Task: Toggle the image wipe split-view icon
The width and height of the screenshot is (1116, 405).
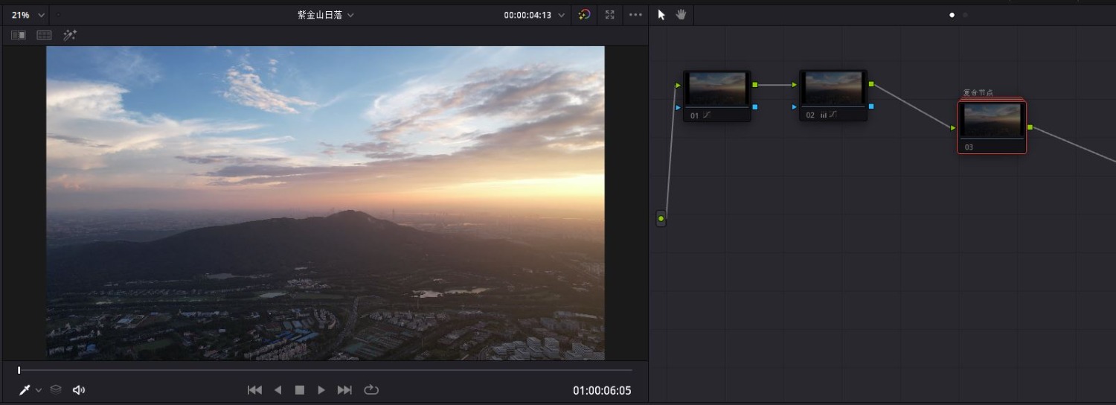Action: click(19, 35)
